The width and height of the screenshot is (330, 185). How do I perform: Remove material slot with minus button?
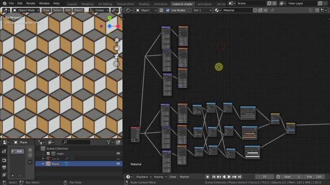pyautogui.click(x=30, y=155)
